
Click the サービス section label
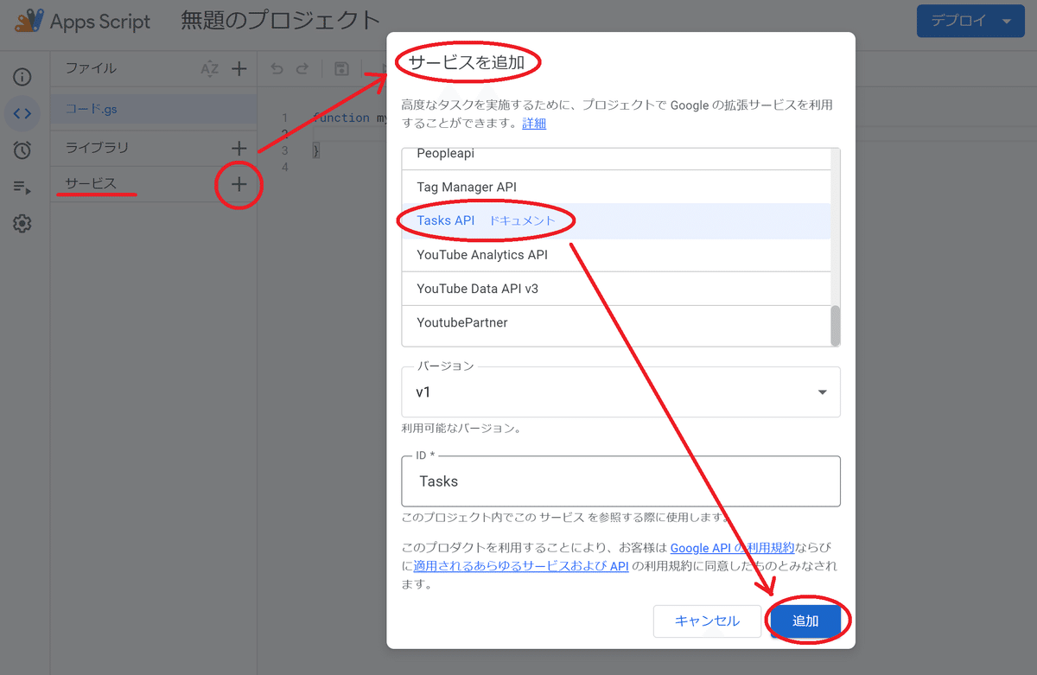(91, 183)
